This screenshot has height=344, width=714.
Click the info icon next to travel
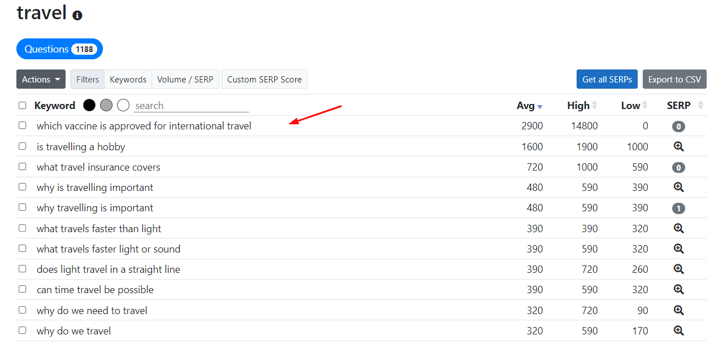77,15
